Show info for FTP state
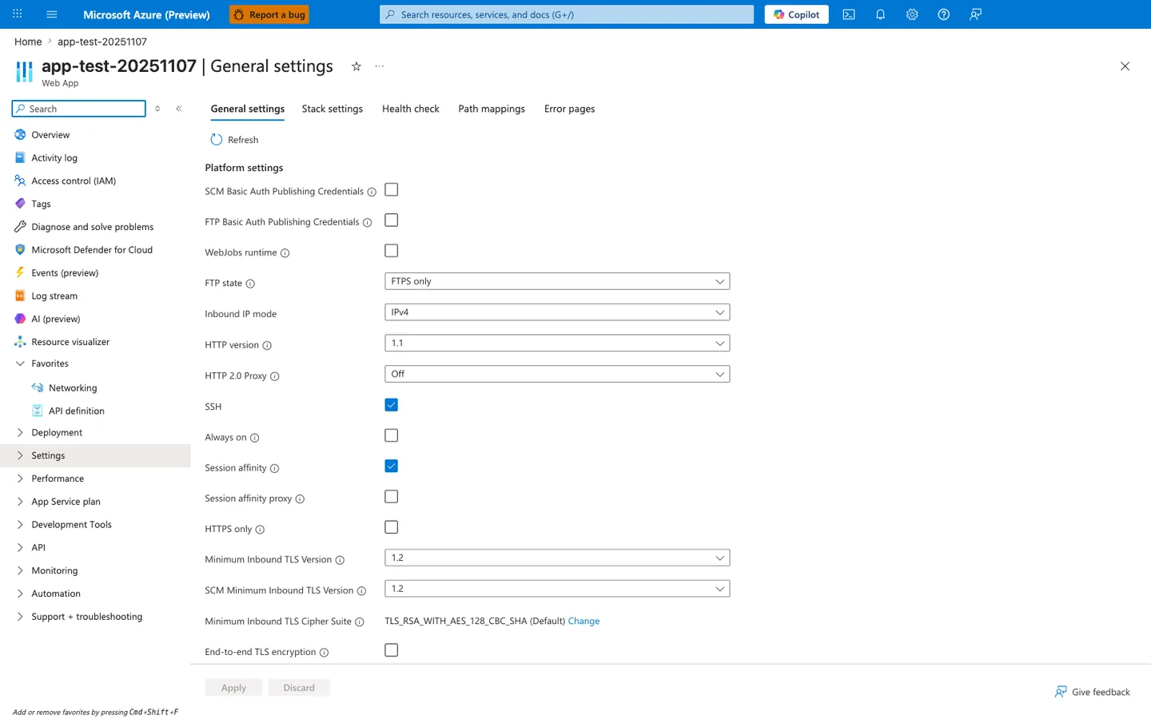Viewport: 1151px width, 719px height. point(250,284)
